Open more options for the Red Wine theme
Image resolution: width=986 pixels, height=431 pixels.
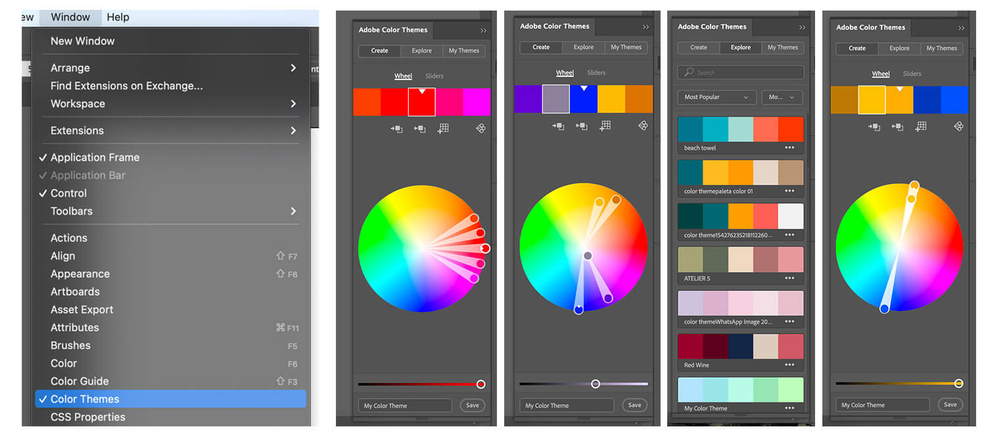tap(789, 365)
